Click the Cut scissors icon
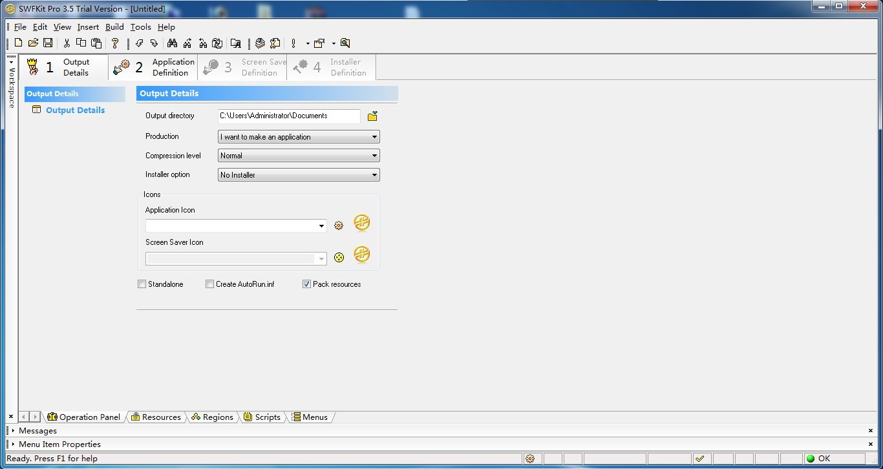The width and height of the screenshot is (883, 469). click(66, 43)
